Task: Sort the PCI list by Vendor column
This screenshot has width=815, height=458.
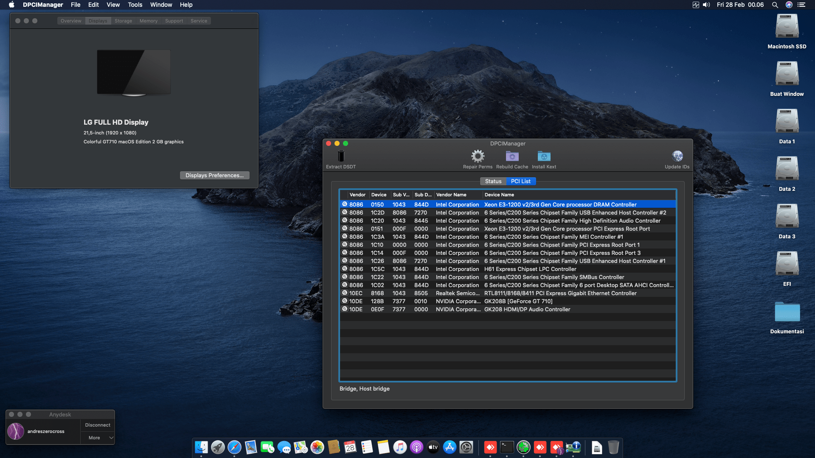Action: (358, 195)
